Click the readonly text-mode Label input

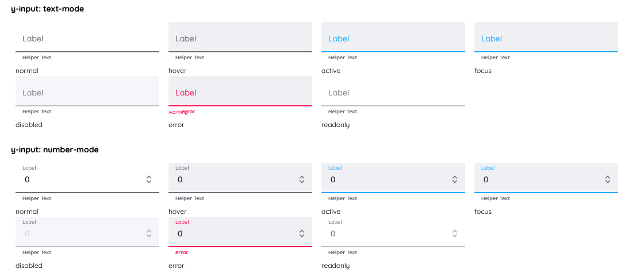coord(393,92)
